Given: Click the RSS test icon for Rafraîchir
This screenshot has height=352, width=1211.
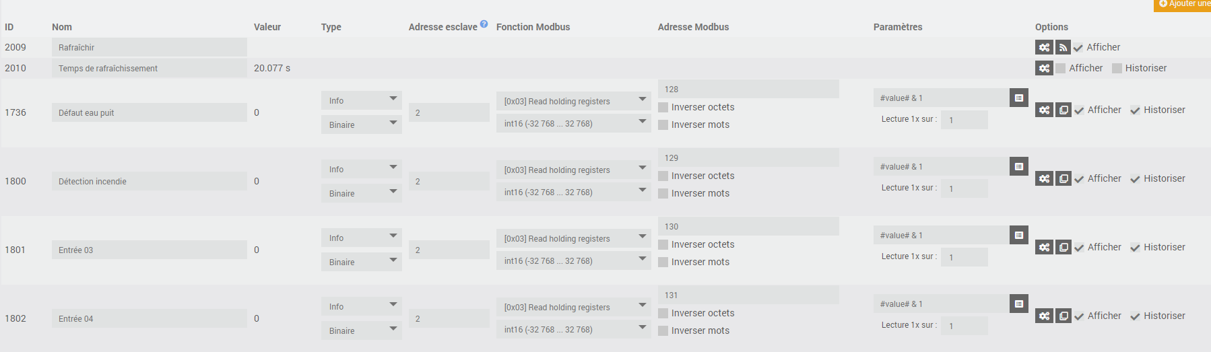Looking at the screenshot, I should (1063, 47).
